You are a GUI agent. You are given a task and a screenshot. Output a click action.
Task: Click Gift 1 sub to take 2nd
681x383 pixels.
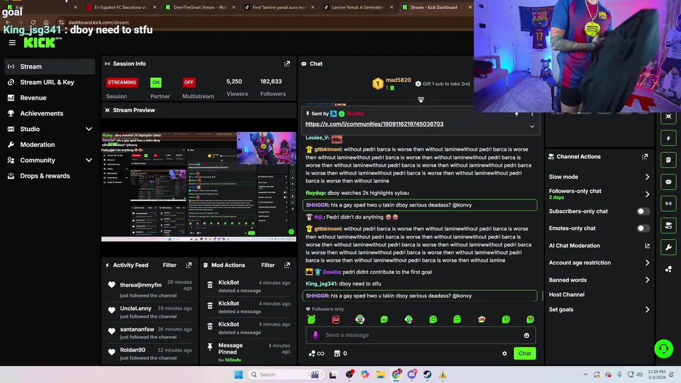(443, 84)
